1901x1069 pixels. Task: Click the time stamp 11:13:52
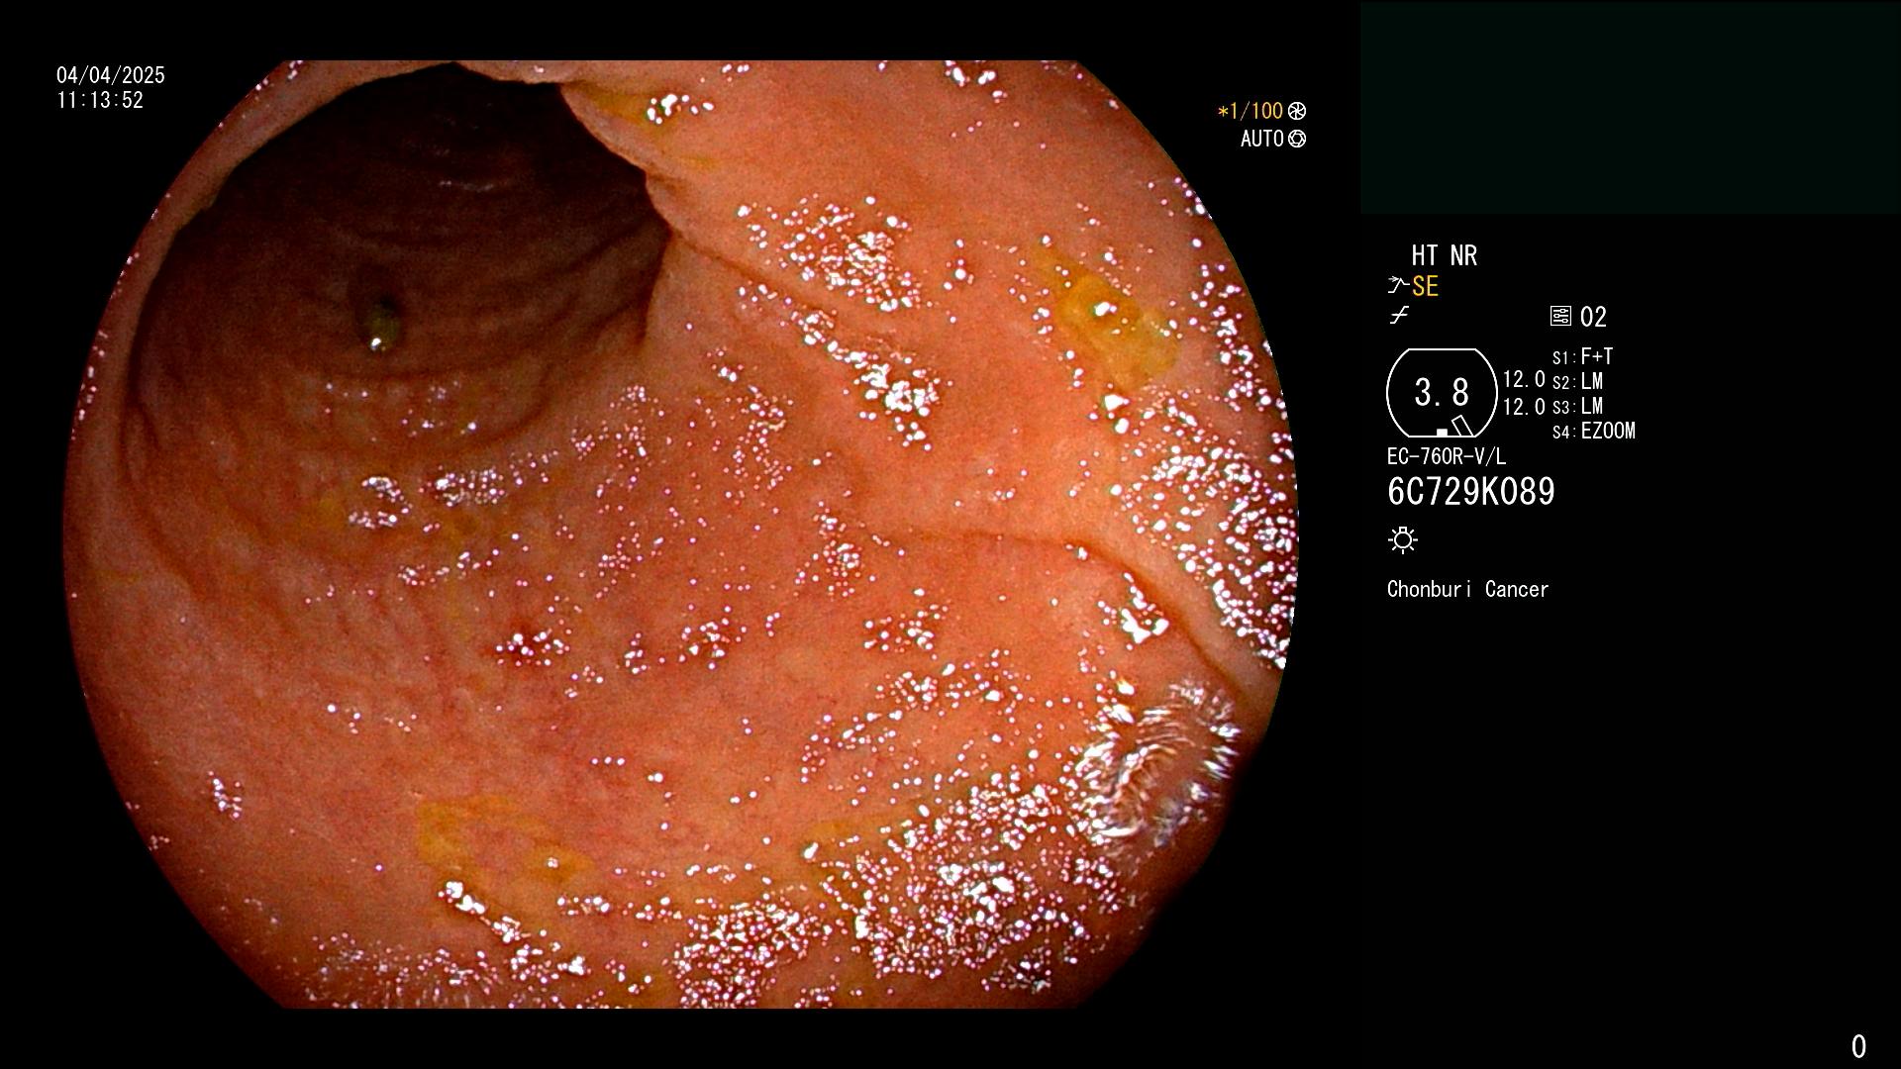100,100
